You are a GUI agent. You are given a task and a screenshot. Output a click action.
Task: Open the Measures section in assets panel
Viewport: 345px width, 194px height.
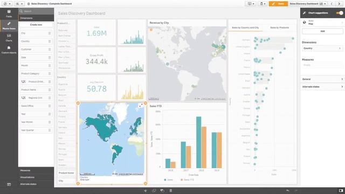click(x=36, y=170)
